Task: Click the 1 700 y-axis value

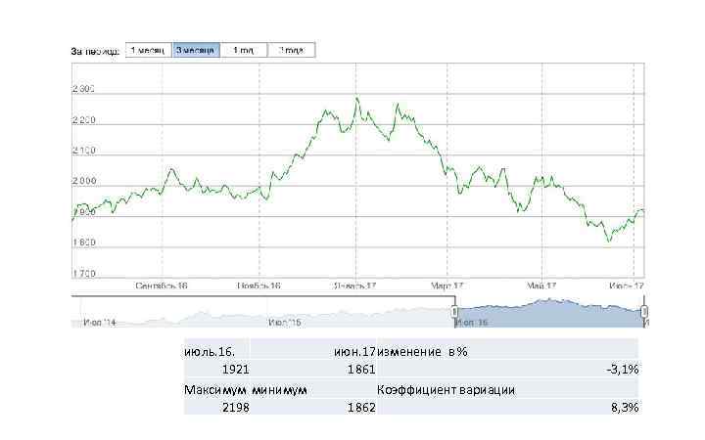Action: coord(83,273)
